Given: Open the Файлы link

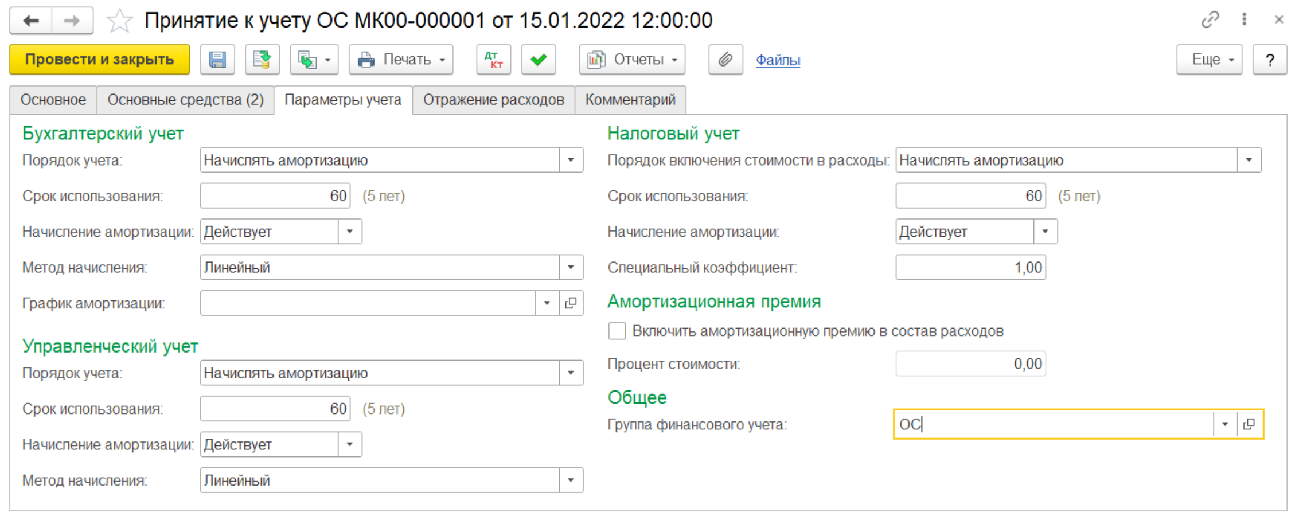Looking at the screenshot, I should 778,60.
